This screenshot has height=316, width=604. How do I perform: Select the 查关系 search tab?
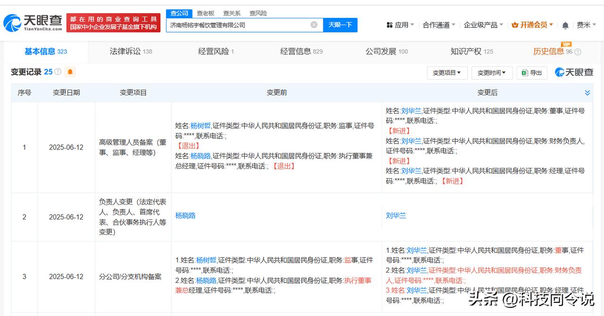tap(232, 13)
